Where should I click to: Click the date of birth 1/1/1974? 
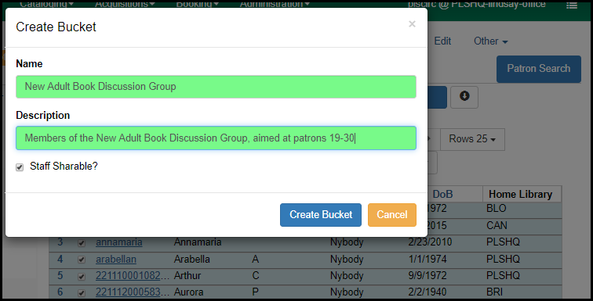tap(427, 260)
